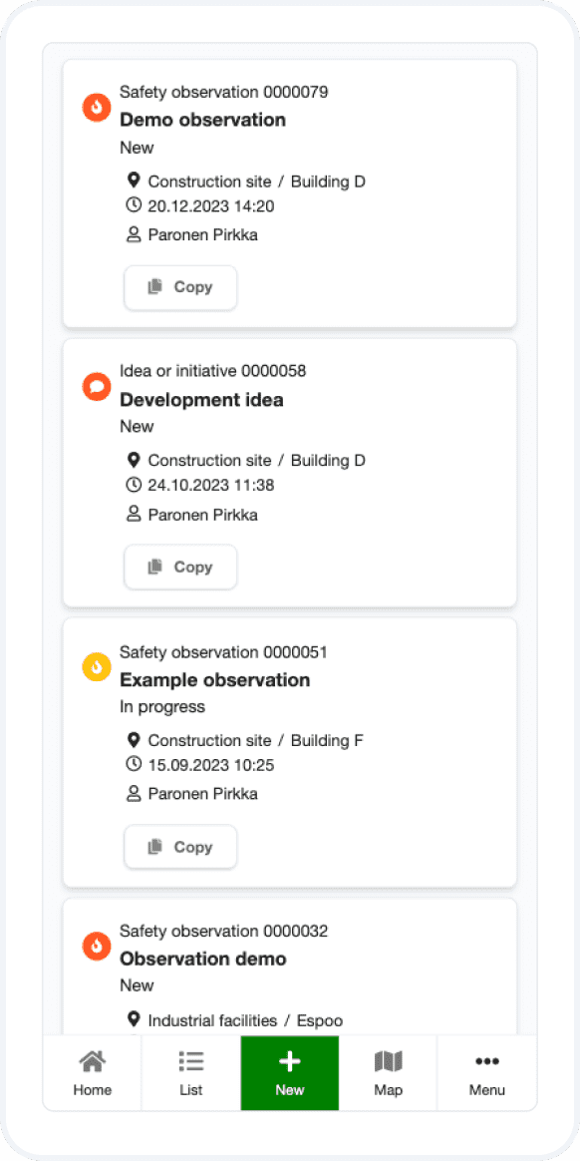Click 'Paronen Pirkka' in Development idea card
Screen dimensions: 580x1161
tap(202, 516)
